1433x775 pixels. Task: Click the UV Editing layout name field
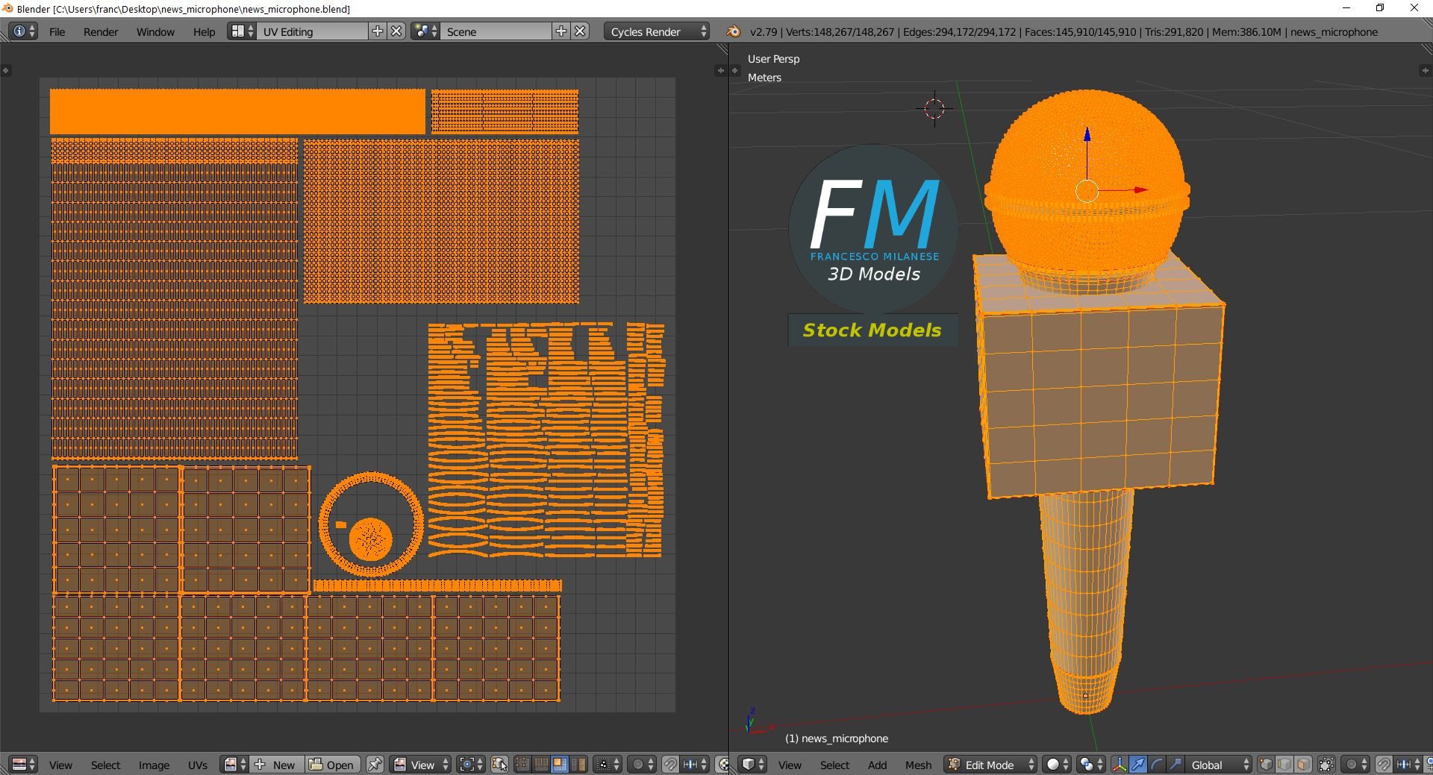pyautogui.click(x=312, y=31)
